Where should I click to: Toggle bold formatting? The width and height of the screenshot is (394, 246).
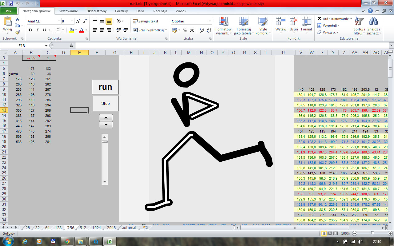point(30,30)
